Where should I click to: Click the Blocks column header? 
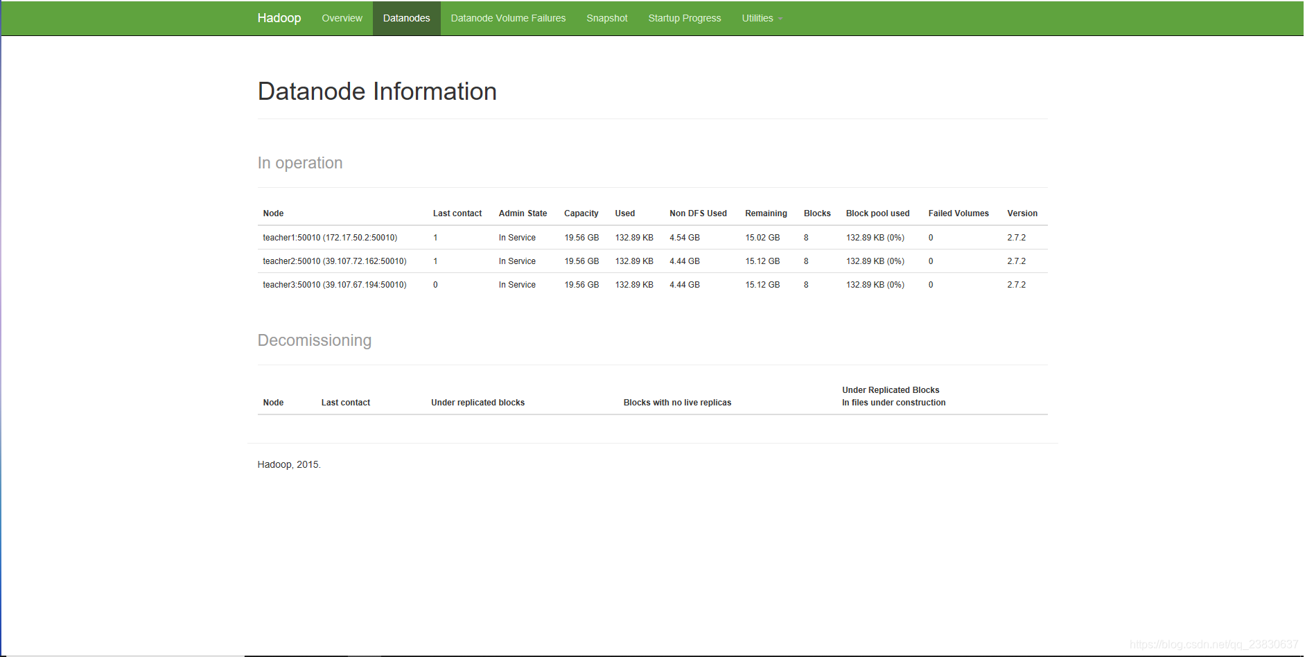(x=817, y=213)
